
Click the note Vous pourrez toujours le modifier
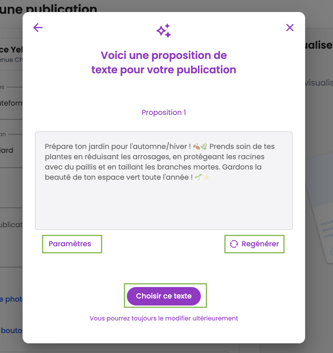(x=164, y=318)
